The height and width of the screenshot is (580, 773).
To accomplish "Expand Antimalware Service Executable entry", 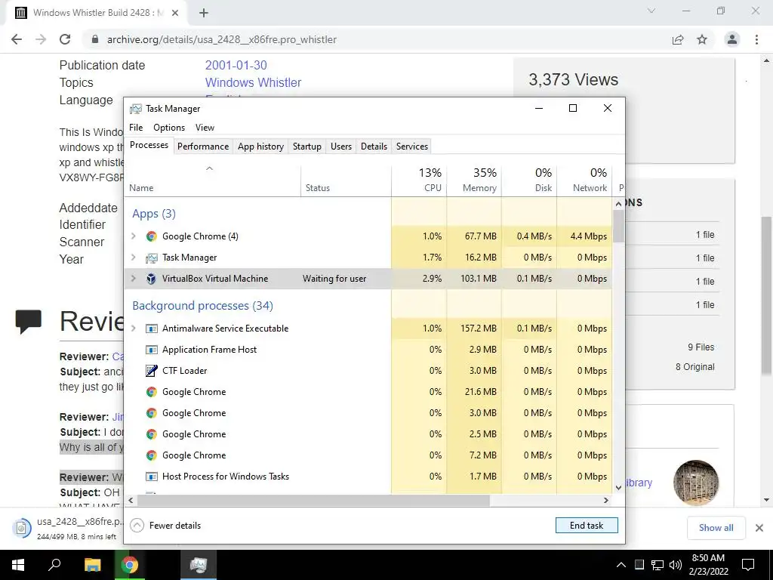I will (x=133, y=329).
